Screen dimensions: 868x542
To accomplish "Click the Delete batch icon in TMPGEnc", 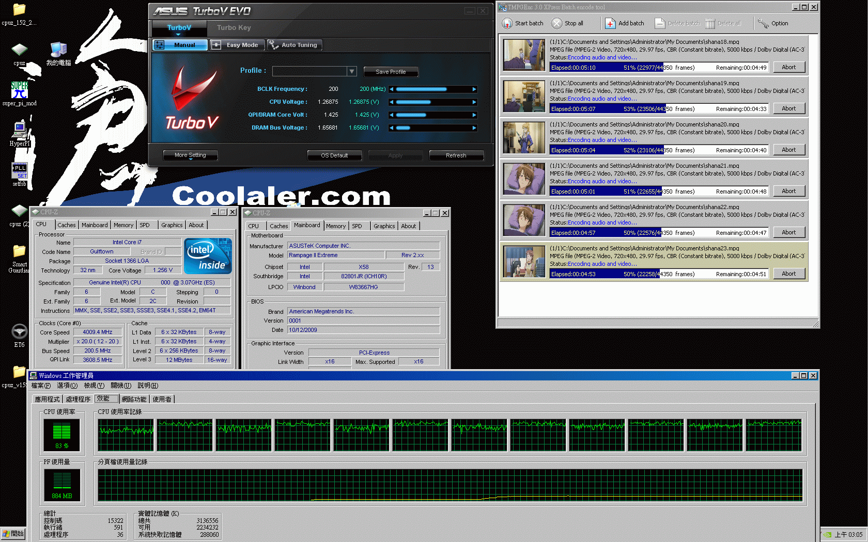I will 660,23.
